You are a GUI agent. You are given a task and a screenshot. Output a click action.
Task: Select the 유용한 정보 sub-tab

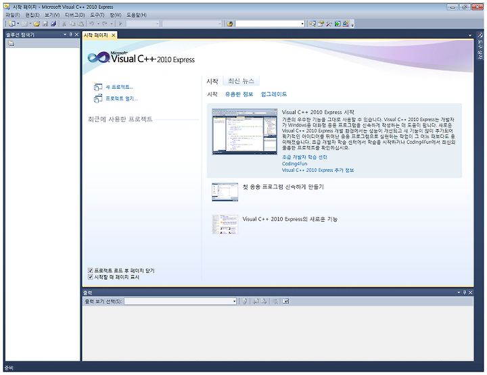coord(239,94)
